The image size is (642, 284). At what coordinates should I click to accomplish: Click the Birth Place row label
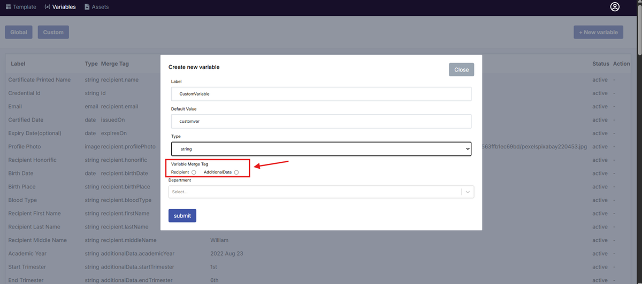(22, 186)
